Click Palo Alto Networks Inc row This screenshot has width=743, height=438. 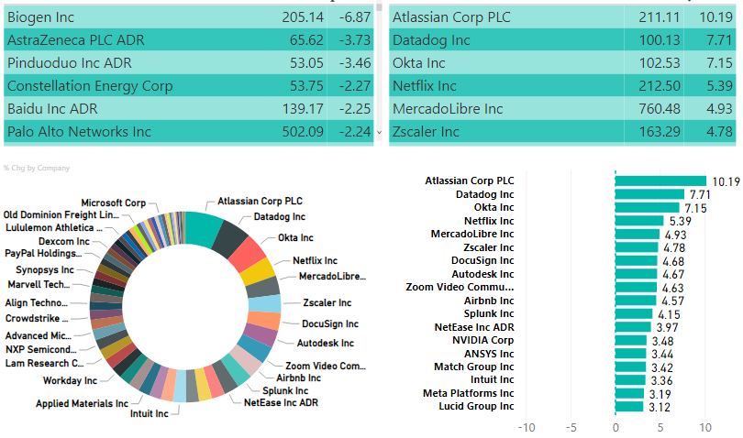(x=189, y=131)
